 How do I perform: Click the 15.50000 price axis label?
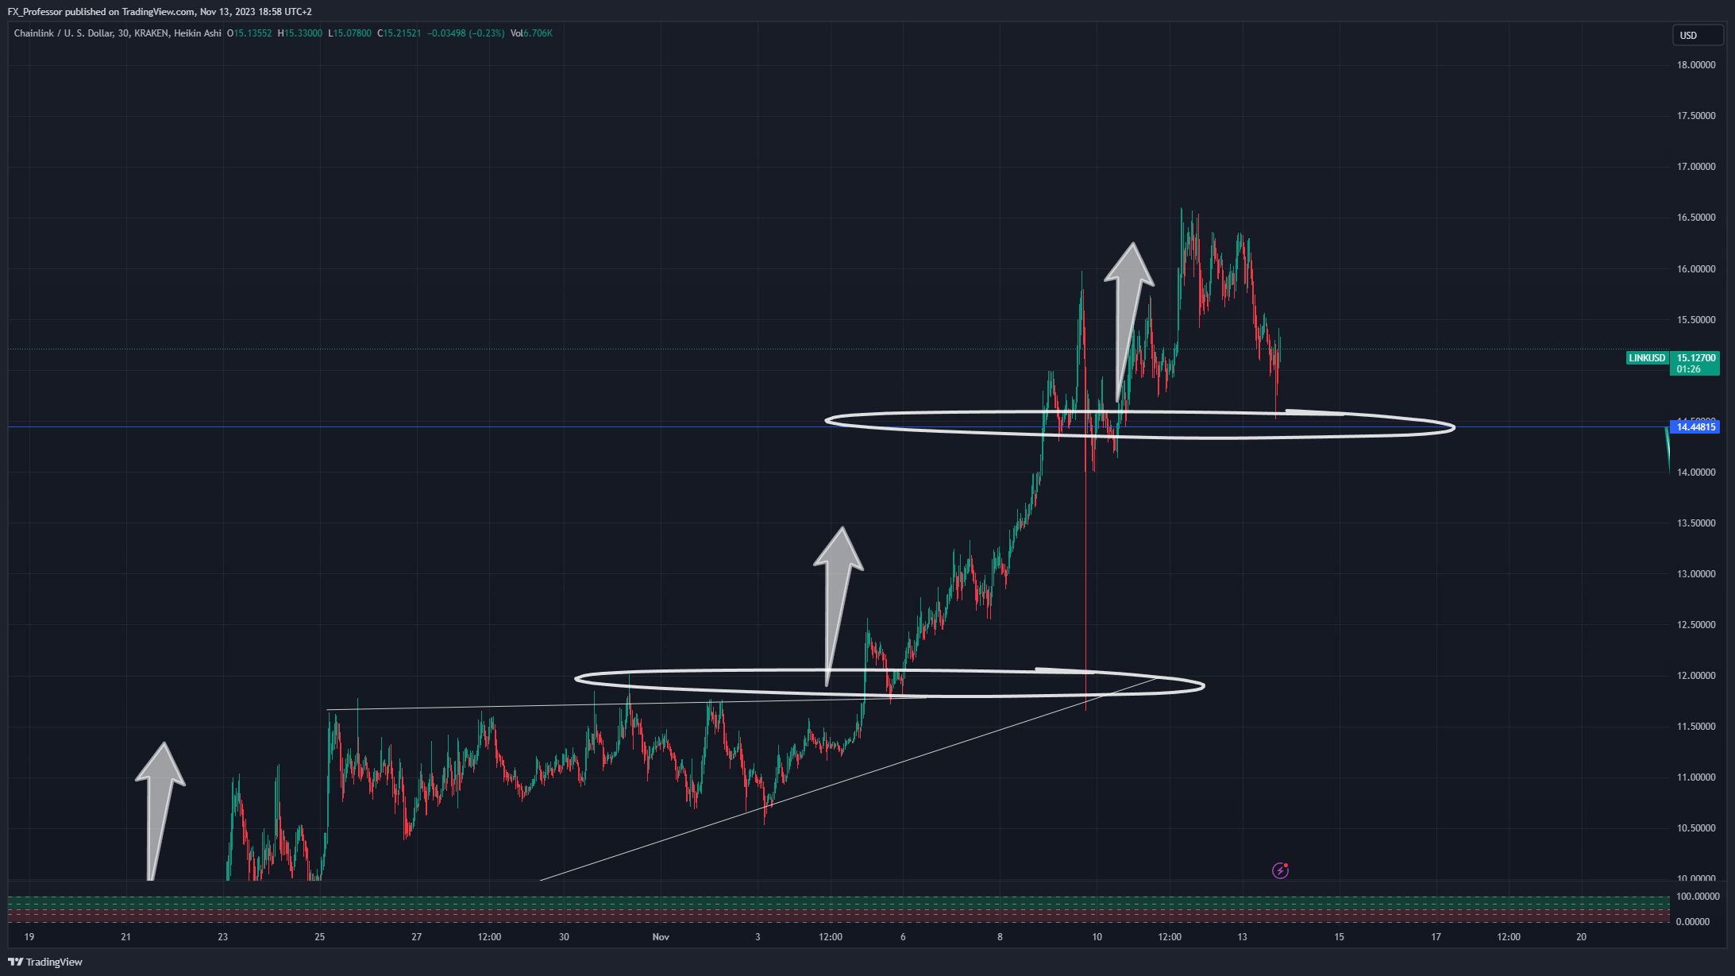1696,320
